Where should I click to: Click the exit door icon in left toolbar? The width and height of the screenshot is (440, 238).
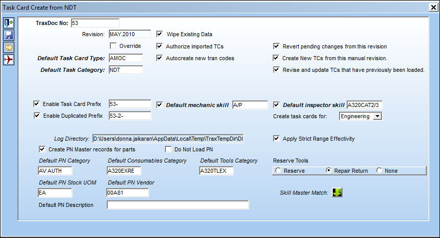pos(9,23)
